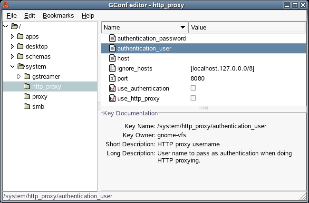Click the authentication_password string key icon
This screenshot has width=309, height=203.
click(113, 38)
